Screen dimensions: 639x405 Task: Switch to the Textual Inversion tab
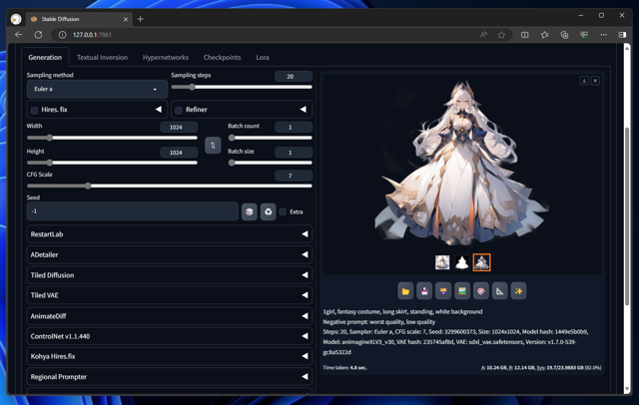click(x=102, y=58)
